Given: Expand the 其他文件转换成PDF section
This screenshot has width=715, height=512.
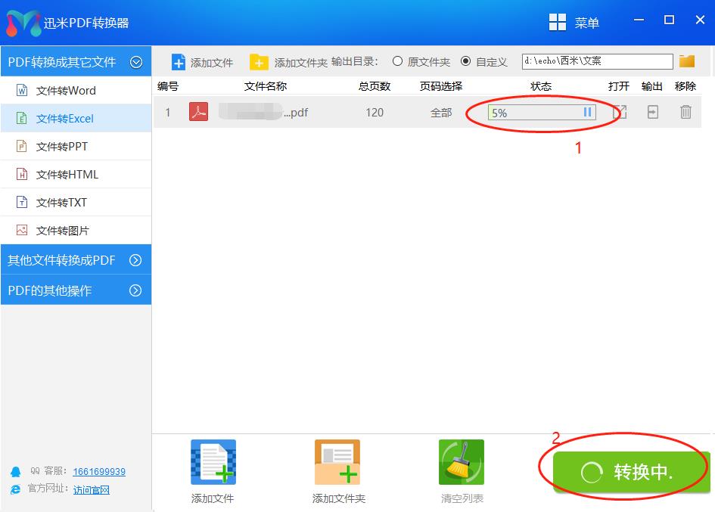Looking at the screenshot, I should (136, 260).
